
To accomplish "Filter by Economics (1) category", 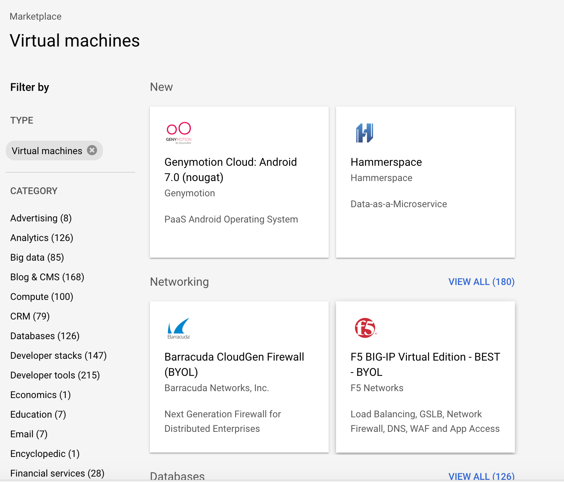I will pyautogui.click(x=41, y=395).
